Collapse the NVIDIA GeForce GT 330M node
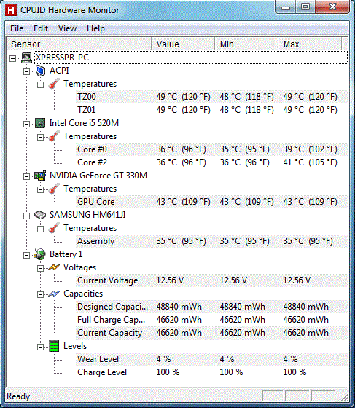Viewport: 355px width, 408px height. pos(26,176)
